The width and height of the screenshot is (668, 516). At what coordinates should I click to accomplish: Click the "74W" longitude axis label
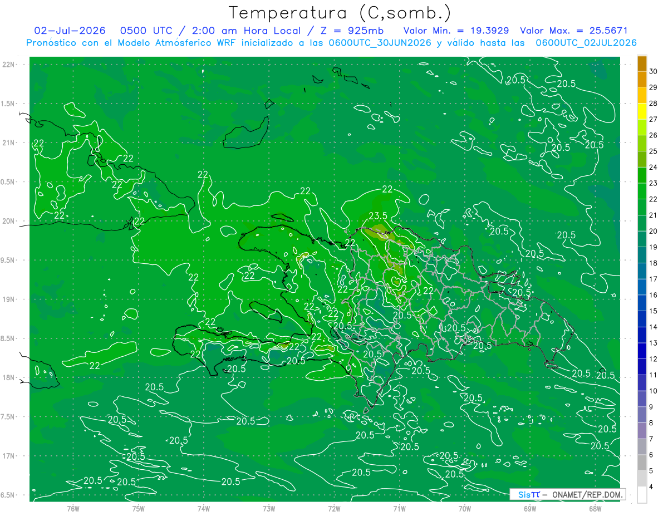204,509
